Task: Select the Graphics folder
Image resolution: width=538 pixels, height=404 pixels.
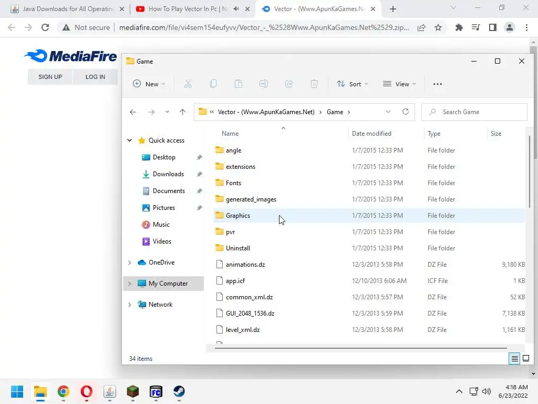Action: coord(369,215)
